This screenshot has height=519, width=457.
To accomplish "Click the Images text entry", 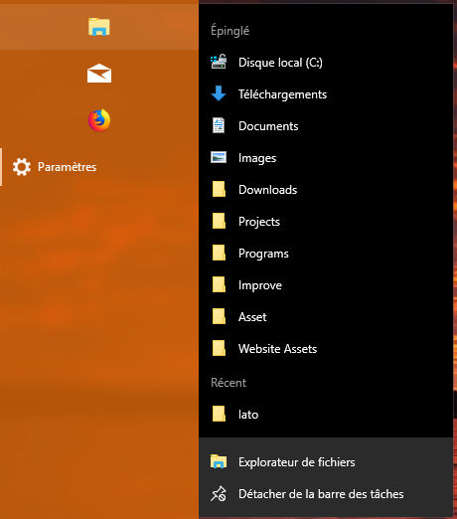I will [257, 158].
